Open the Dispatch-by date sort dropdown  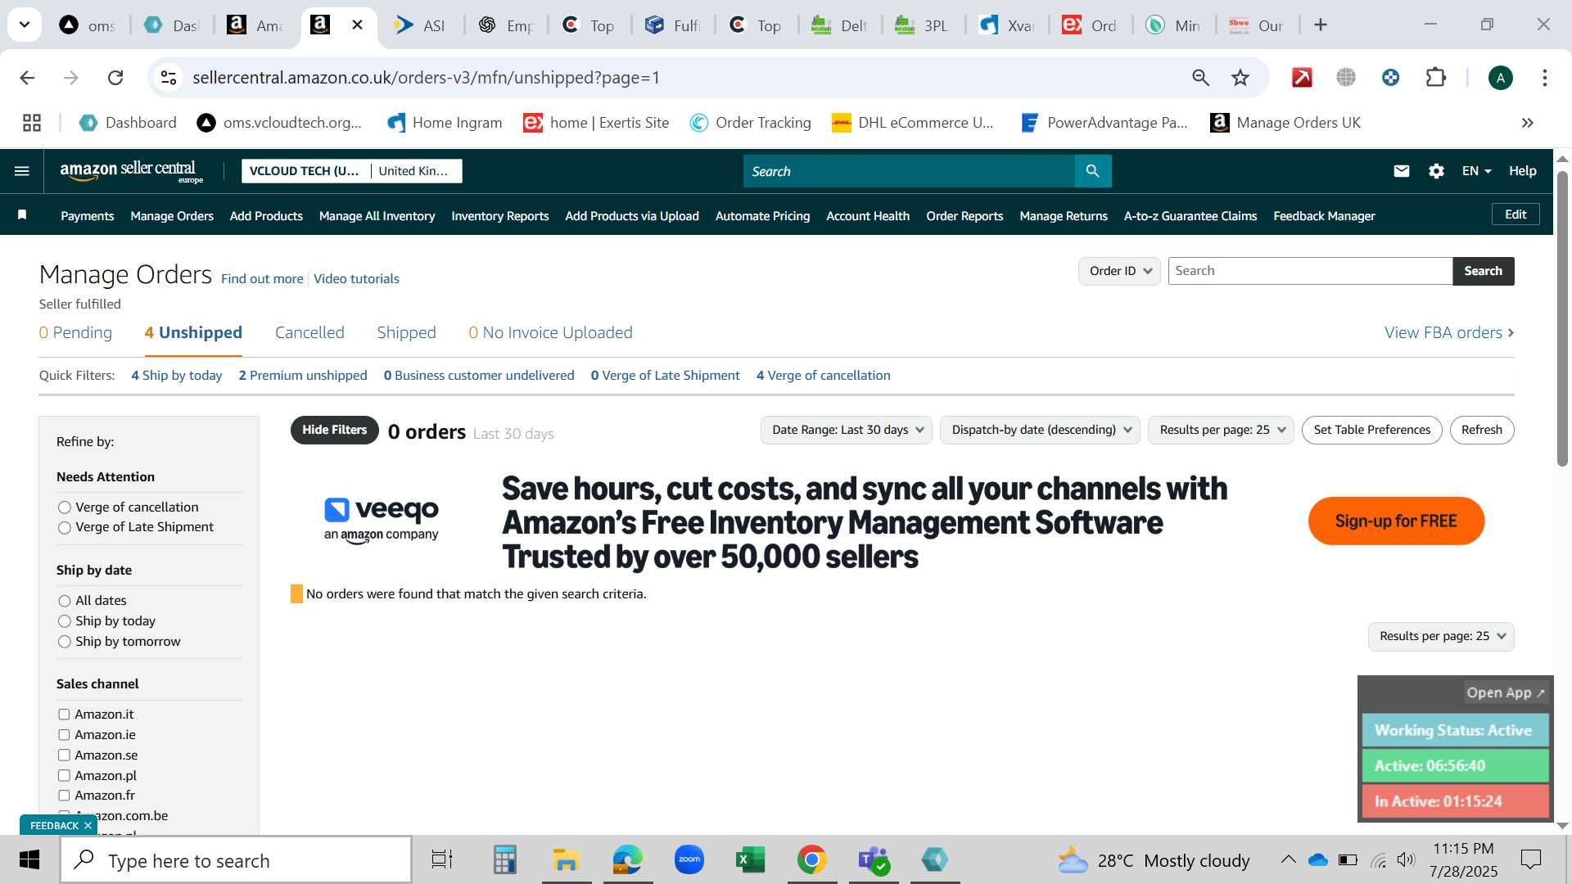pyautogui.click(x=1040, y=430)
